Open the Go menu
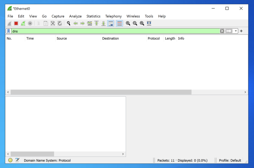254x168 pixels. click(44, 16)
